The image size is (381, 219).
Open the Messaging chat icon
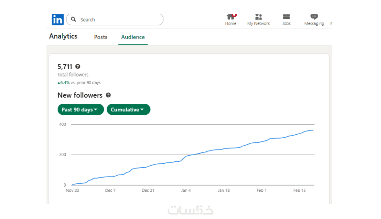point(314,17)
